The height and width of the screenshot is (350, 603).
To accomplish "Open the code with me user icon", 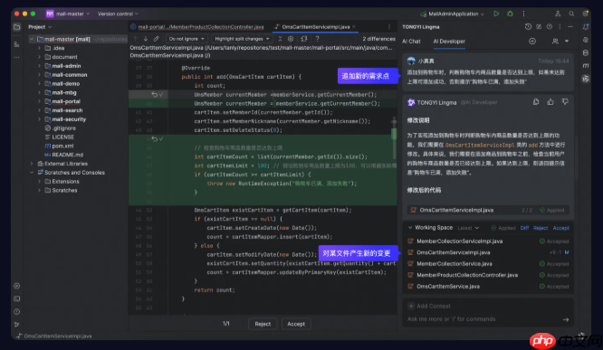I will [558, 14].
